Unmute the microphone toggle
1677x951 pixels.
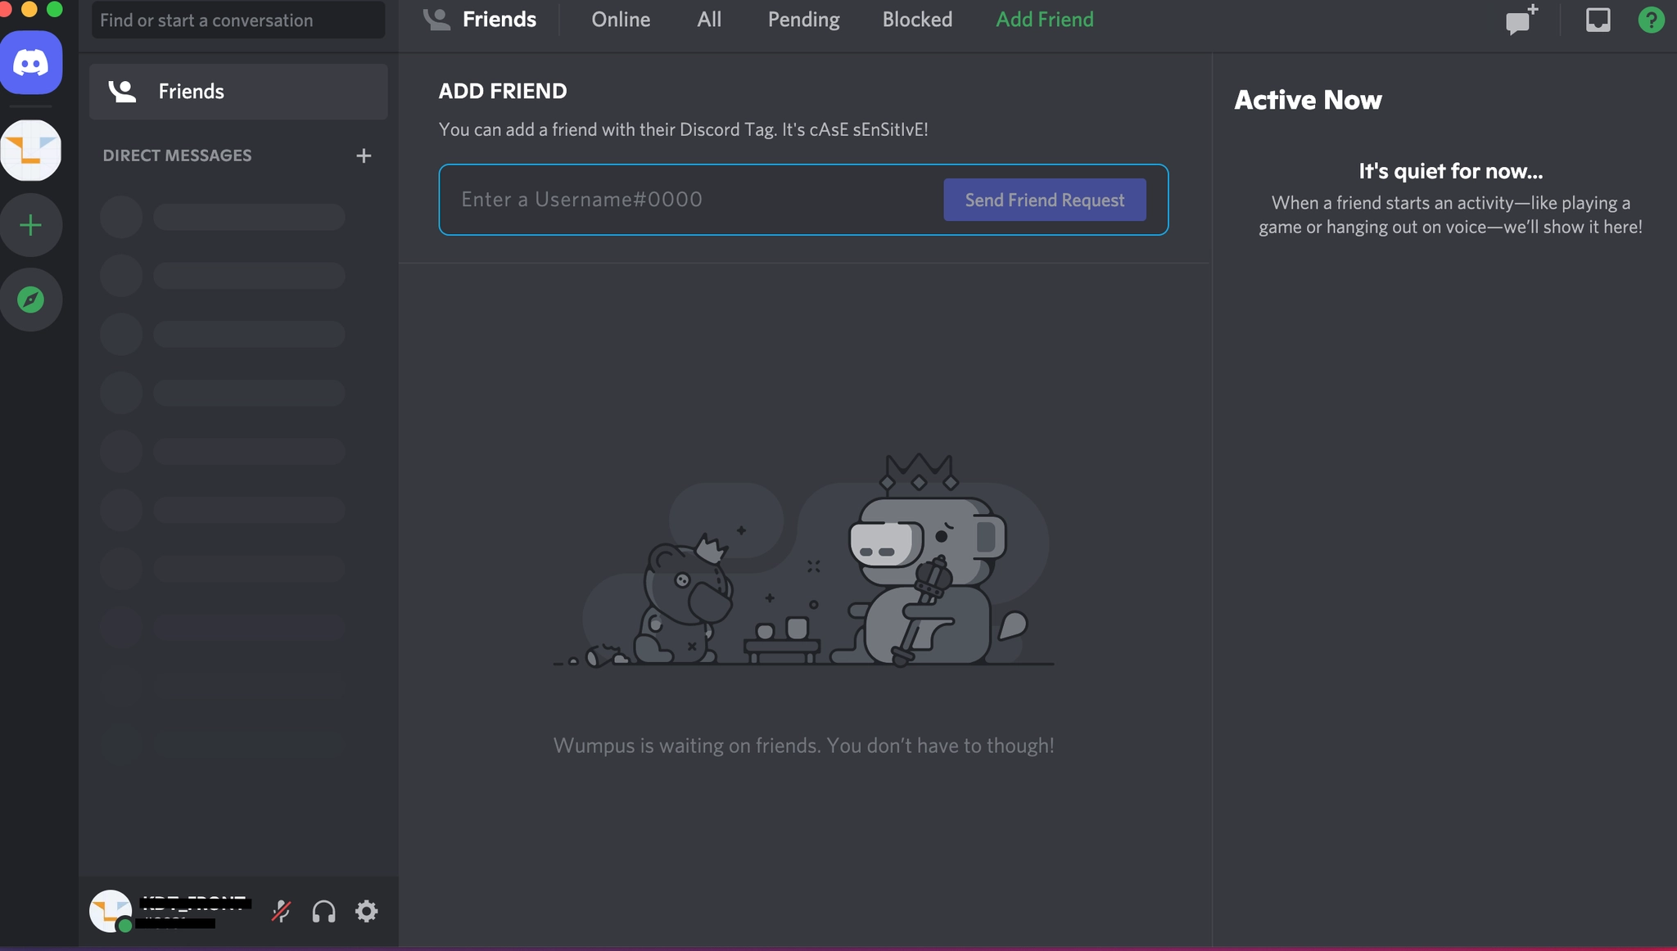click(281, 911)
